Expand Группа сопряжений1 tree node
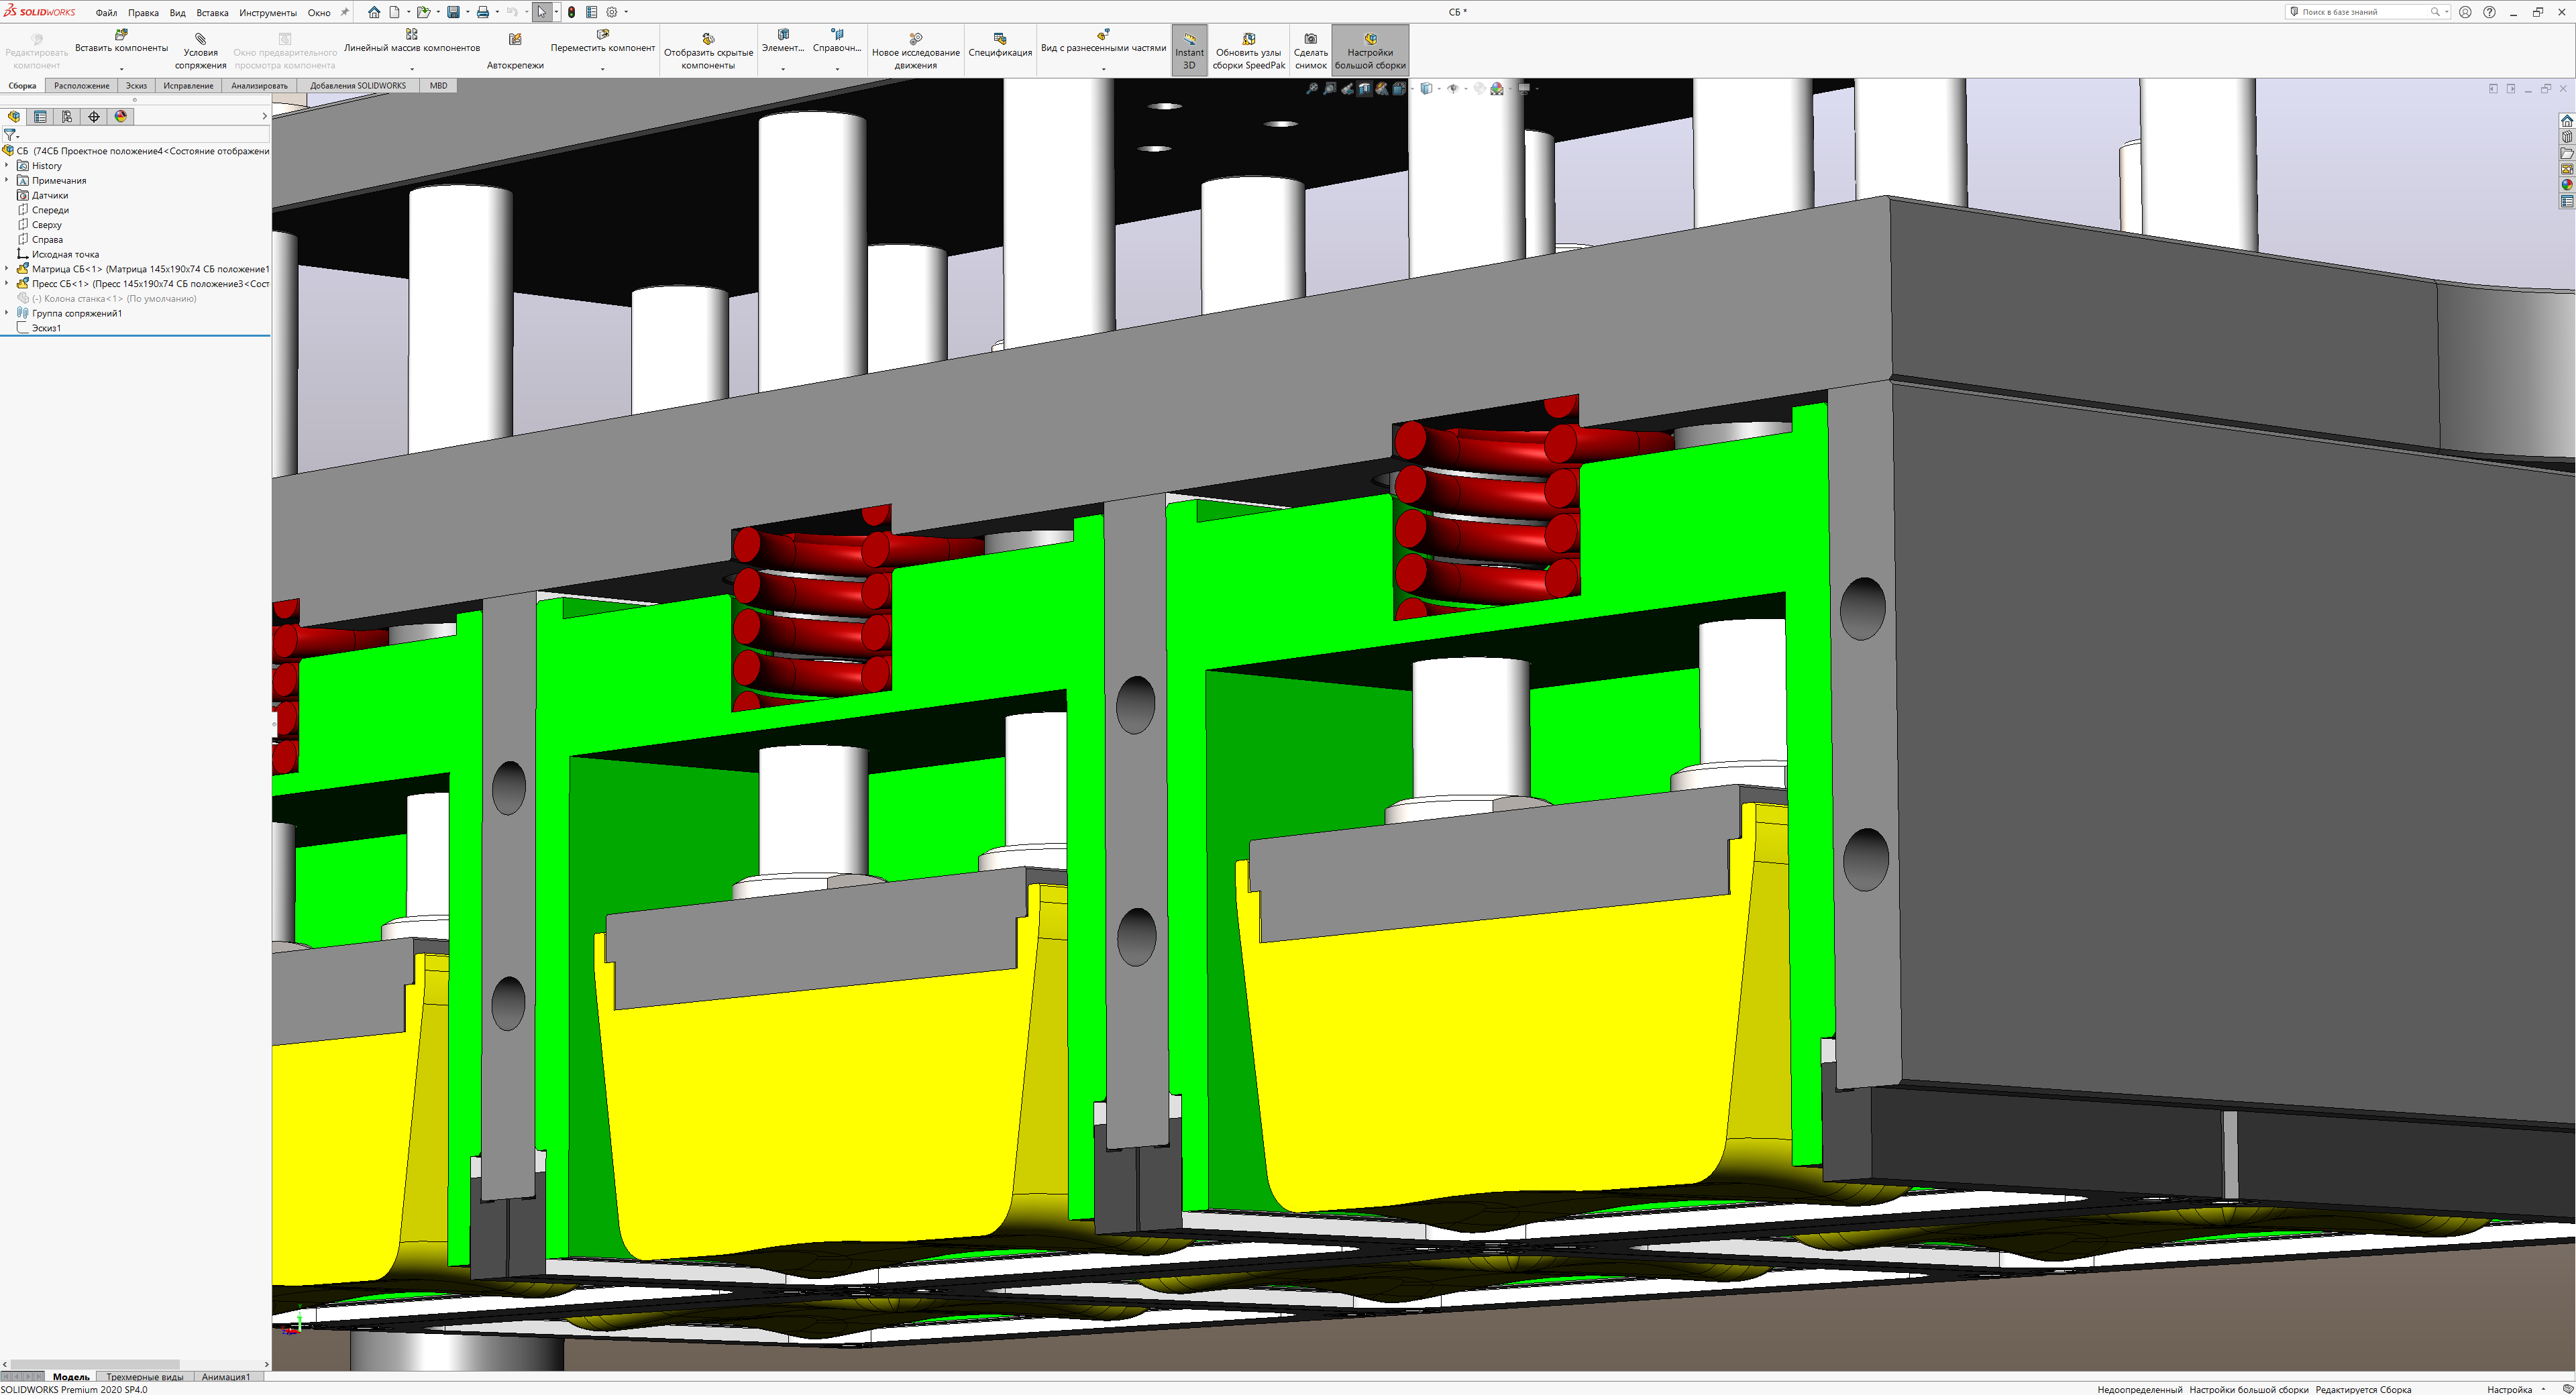This screenshot has width=2576, height=1395. tap(7, 313)
